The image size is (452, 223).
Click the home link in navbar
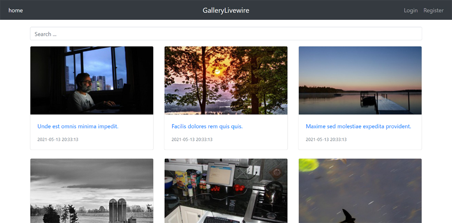pyautogui.click(x=16, y=10)
